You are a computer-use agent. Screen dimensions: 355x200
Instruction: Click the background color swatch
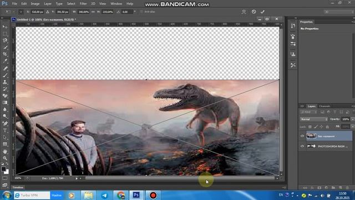click(7, 172)
